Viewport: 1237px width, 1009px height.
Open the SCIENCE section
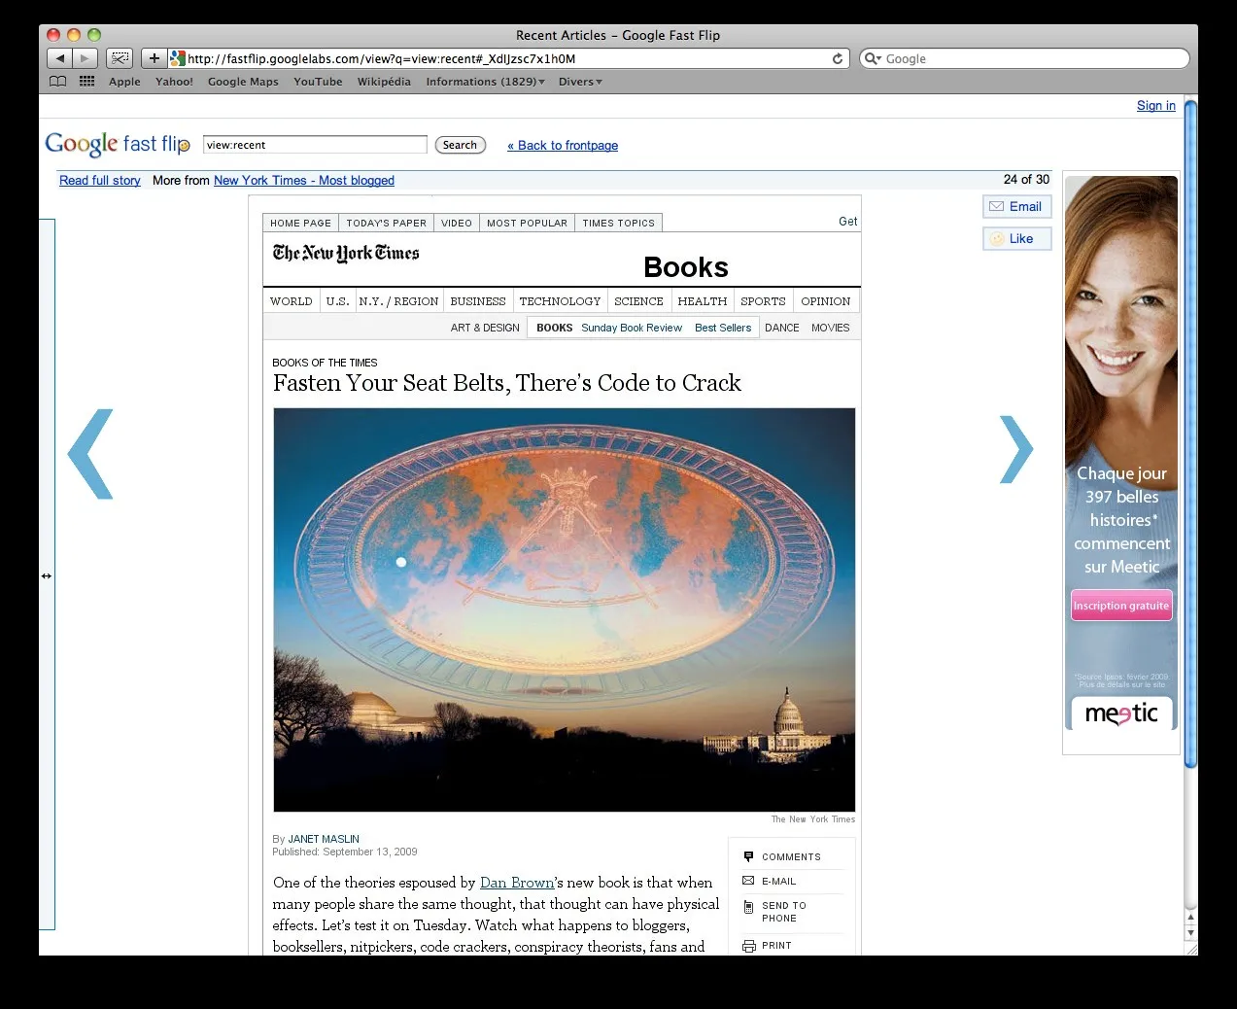(638, 301)
